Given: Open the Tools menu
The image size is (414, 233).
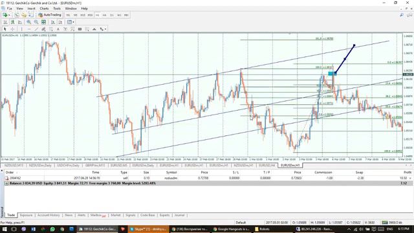Looking at the screenshot, I should pos(57,8).
